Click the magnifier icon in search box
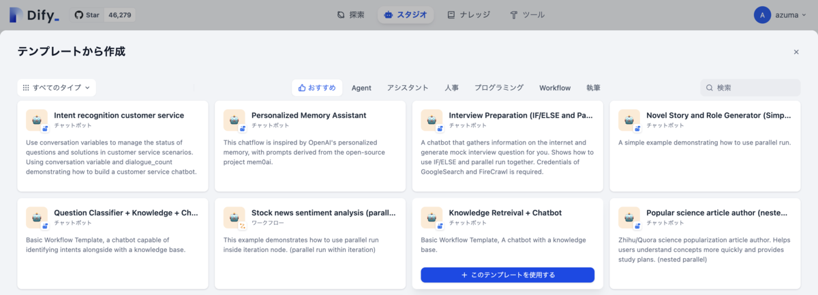818x295 pixels. 710,88
